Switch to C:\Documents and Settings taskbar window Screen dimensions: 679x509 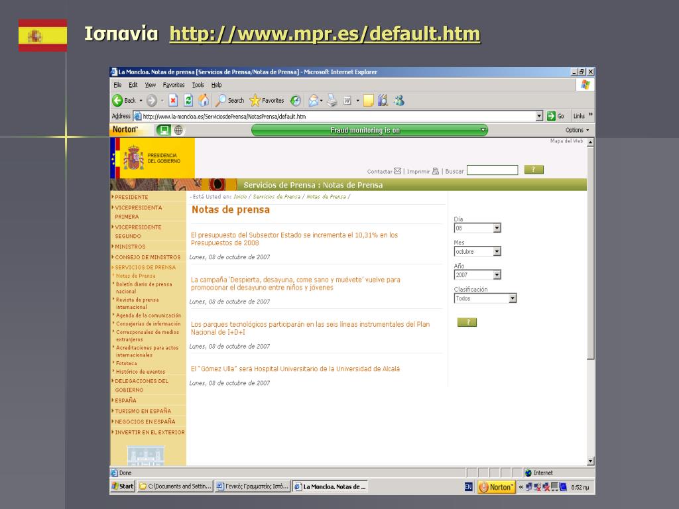point(175,486)
